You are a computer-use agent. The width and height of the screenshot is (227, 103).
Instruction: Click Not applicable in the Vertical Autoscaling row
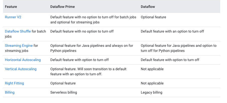152,69
